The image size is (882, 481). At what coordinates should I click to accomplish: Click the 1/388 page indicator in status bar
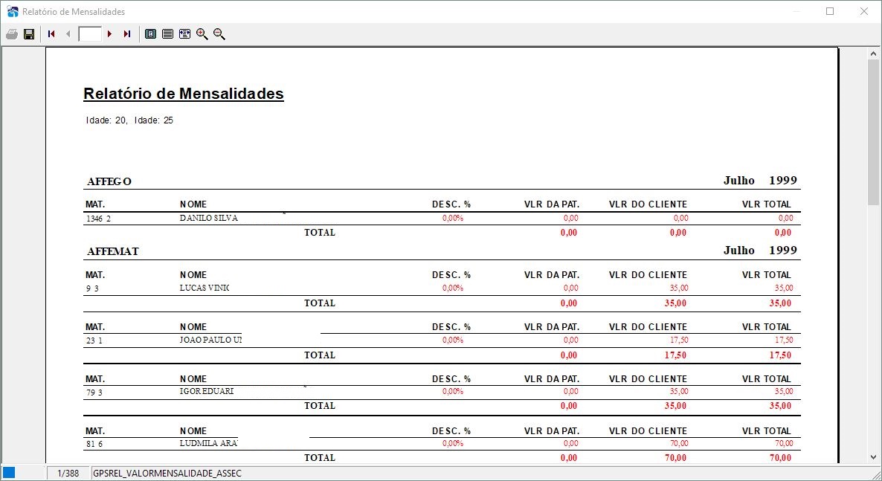pyautogui.click(x=68, y=474)
